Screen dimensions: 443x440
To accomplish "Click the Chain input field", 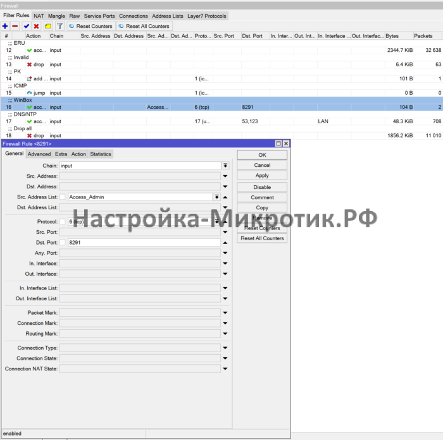I will coord(140,166).
